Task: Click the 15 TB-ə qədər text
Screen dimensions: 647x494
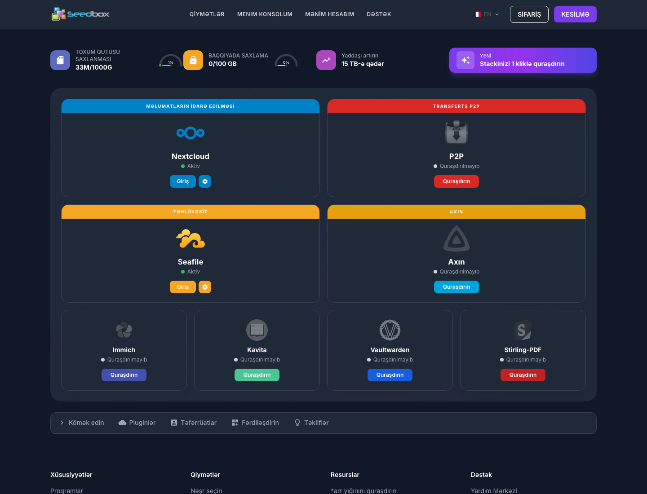Action: coord(363,64)
